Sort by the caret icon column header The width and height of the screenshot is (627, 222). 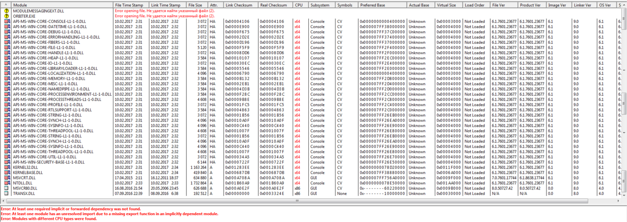[x=7, y=4]
